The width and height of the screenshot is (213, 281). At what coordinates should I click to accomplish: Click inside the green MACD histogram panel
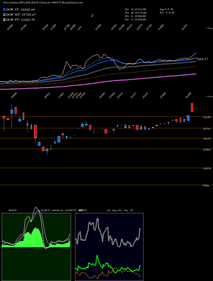pyautogui.click(x=36, y=247)
